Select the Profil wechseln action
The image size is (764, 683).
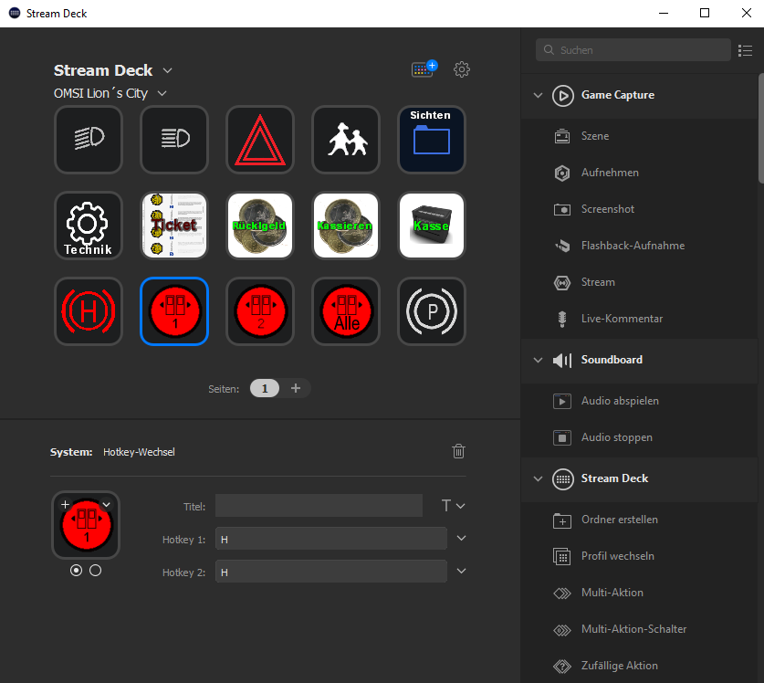click(x=617, y=556)
